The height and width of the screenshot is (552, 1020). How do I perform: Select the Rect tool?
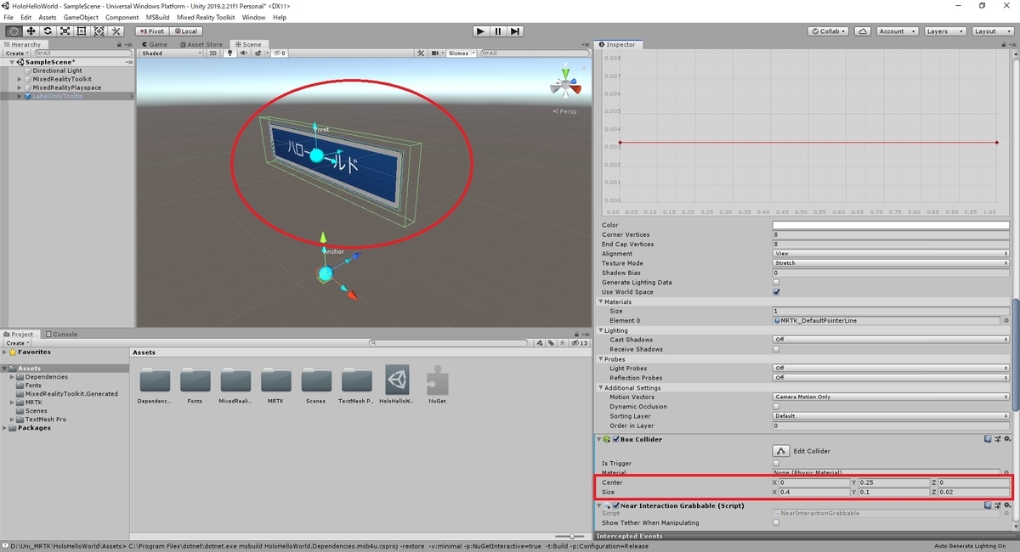point(82,31)
